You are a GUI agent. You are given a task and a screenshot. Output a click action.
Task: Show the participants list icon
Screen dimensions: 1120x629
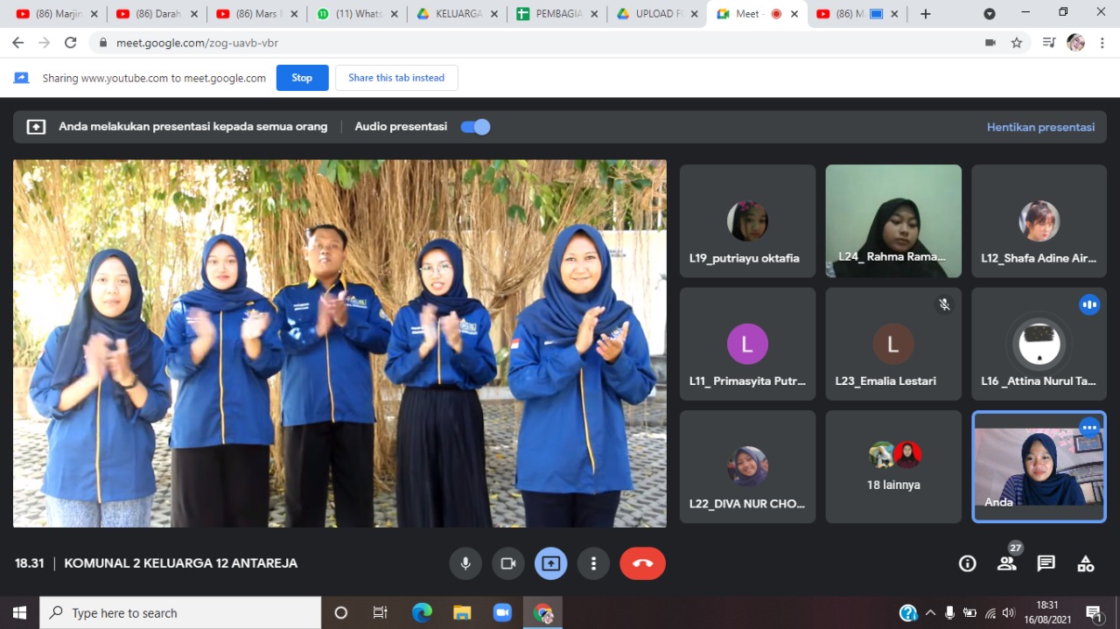coord(1007,563)
